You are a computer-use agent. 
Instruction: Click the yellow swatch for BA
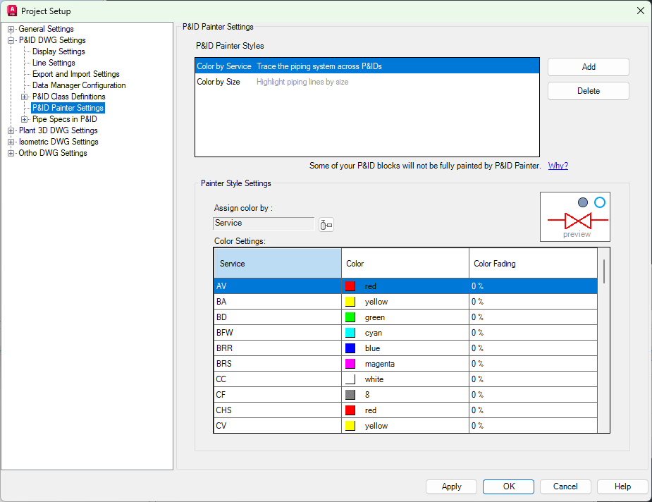(x=350, y=302)
